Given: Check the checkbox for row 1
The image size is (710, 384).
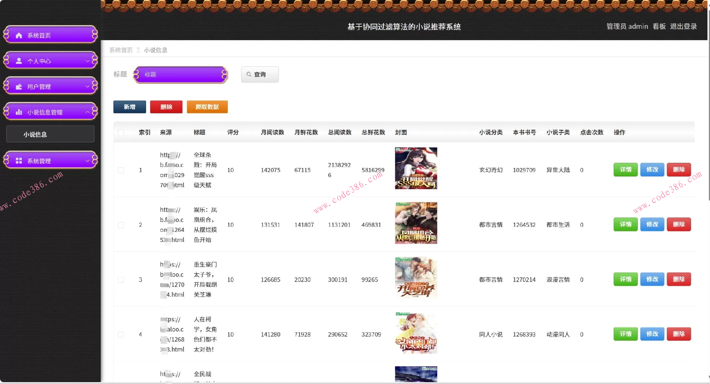Looking at the screenshot, I should [x=121, y=170].
